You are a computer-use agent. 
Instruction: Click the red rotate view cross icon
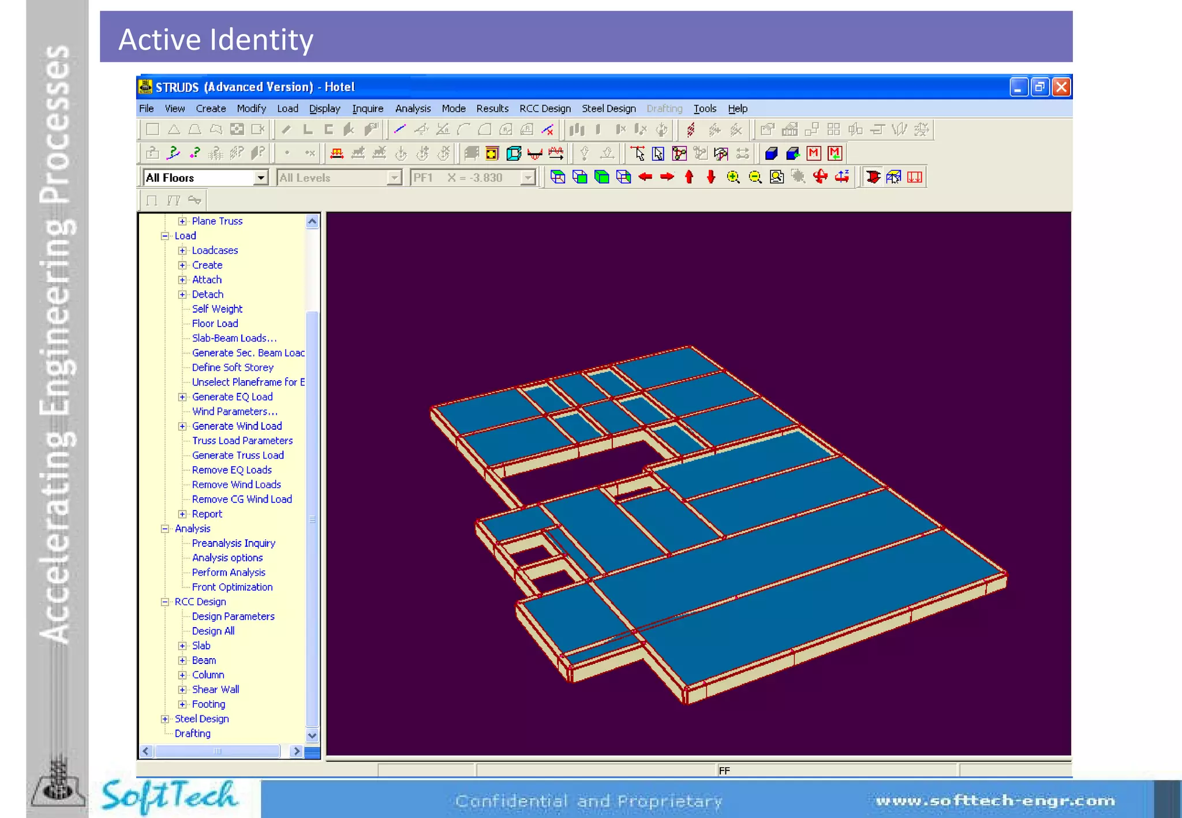click(820, 177)
